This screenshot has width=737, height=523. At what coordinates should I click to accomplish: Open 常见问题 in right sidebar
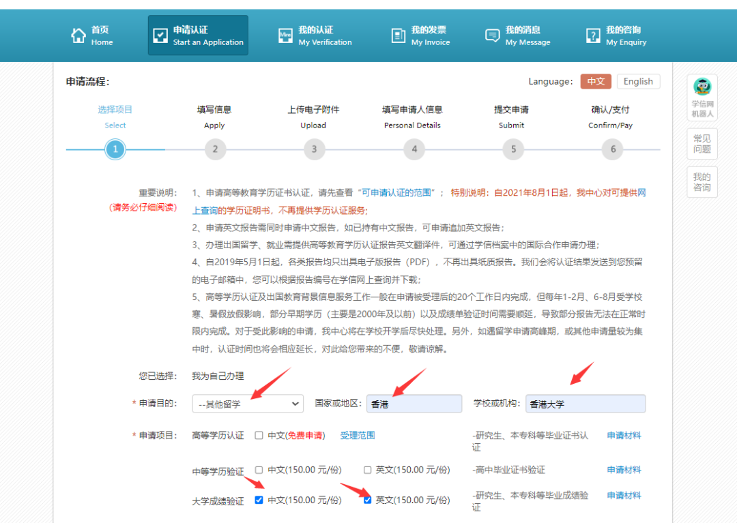pos(702,144)
